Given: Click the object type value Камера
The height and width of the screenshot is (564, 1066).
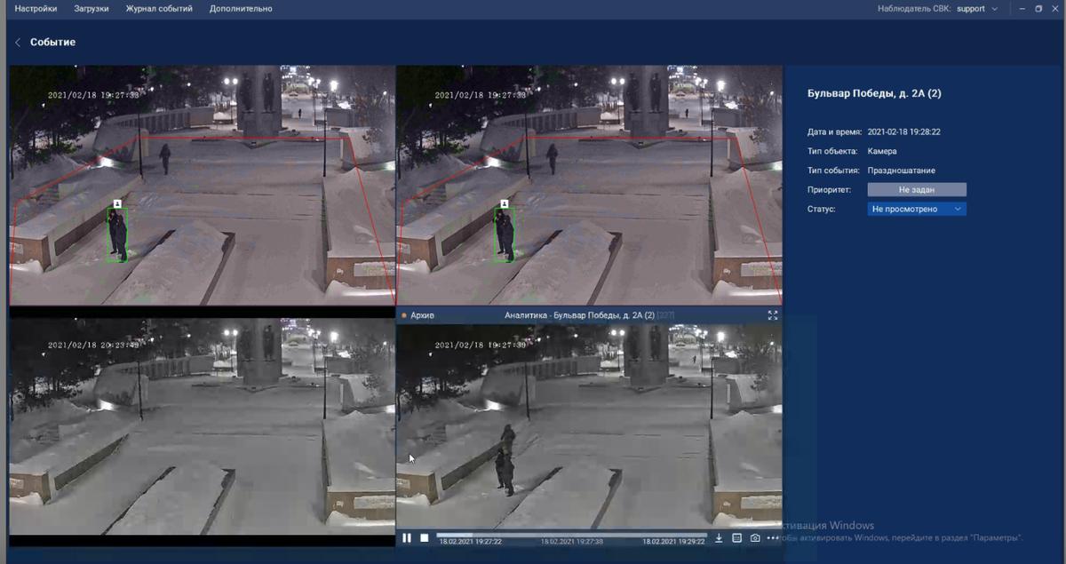Looking at the screenshot, I should pyautogui.click(x=882, y=151).
